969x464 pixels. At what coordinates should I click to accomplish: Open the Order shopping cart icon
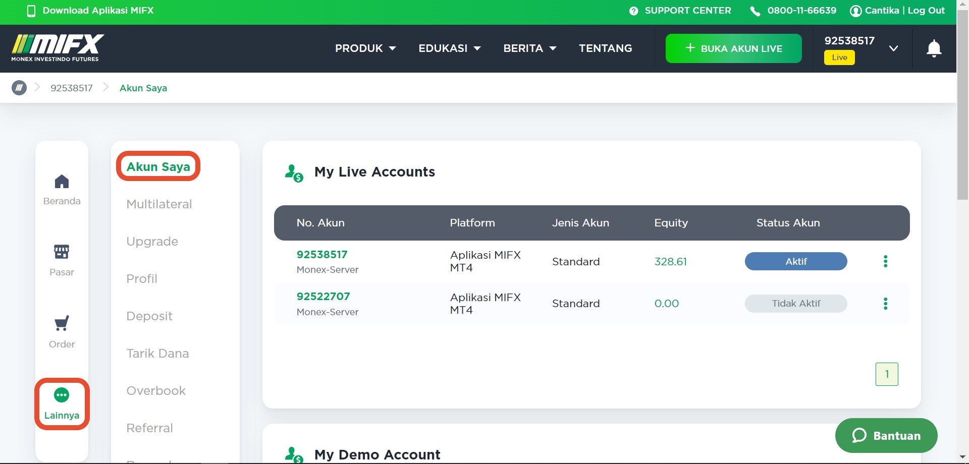coord(62,323)
